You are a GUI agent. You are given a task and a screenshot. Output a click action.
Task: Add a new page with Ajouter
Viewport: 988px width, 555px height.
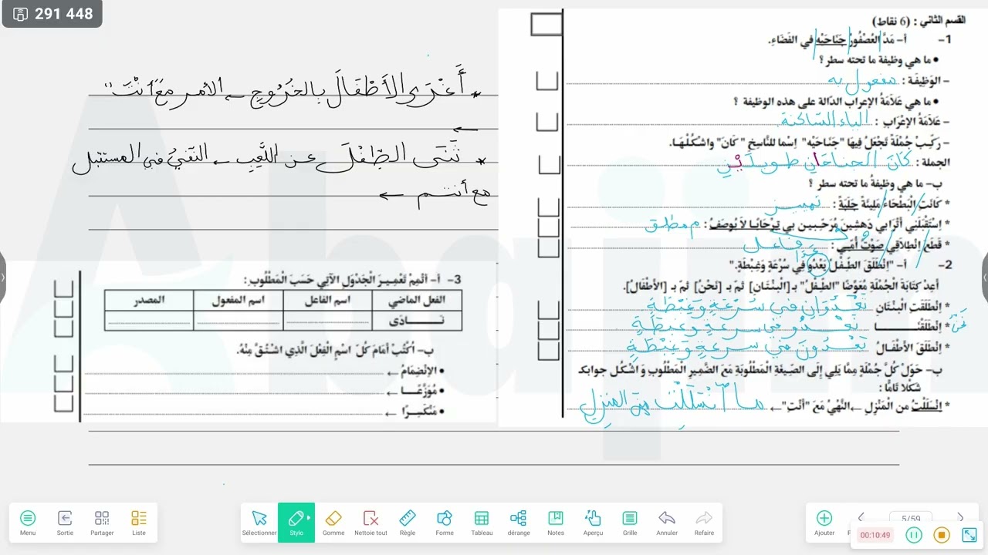pyautogui.click(x=824, y=523)
